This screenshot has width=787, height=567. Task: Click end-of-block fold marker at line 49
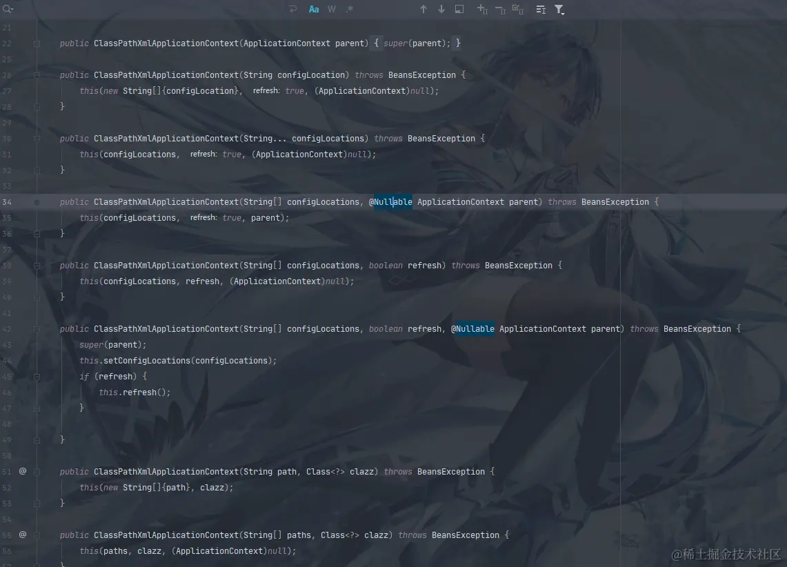tap(37, 440)
